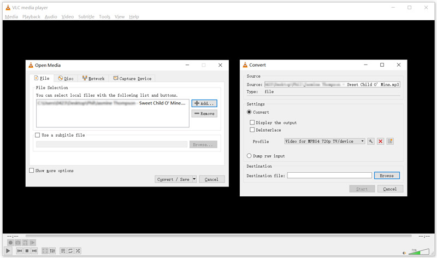The height and width of the screenshot is (258, 437).
Task: Open the Subtitle menu
Action: (86, 17)
